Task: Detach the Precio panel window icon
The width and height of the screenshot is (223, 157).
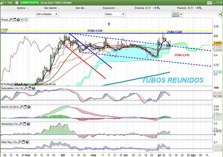Action: click(x=14, y=20)
